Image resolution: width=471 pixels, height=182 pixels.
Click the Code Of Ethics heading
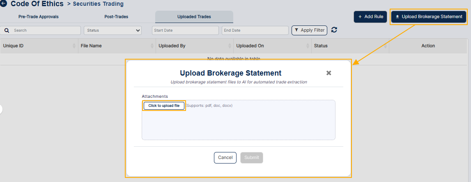tap(37, 4)
